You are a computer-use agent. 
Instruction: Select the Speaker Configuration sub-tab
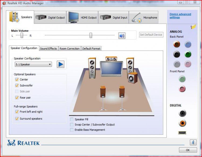point(24,48)
